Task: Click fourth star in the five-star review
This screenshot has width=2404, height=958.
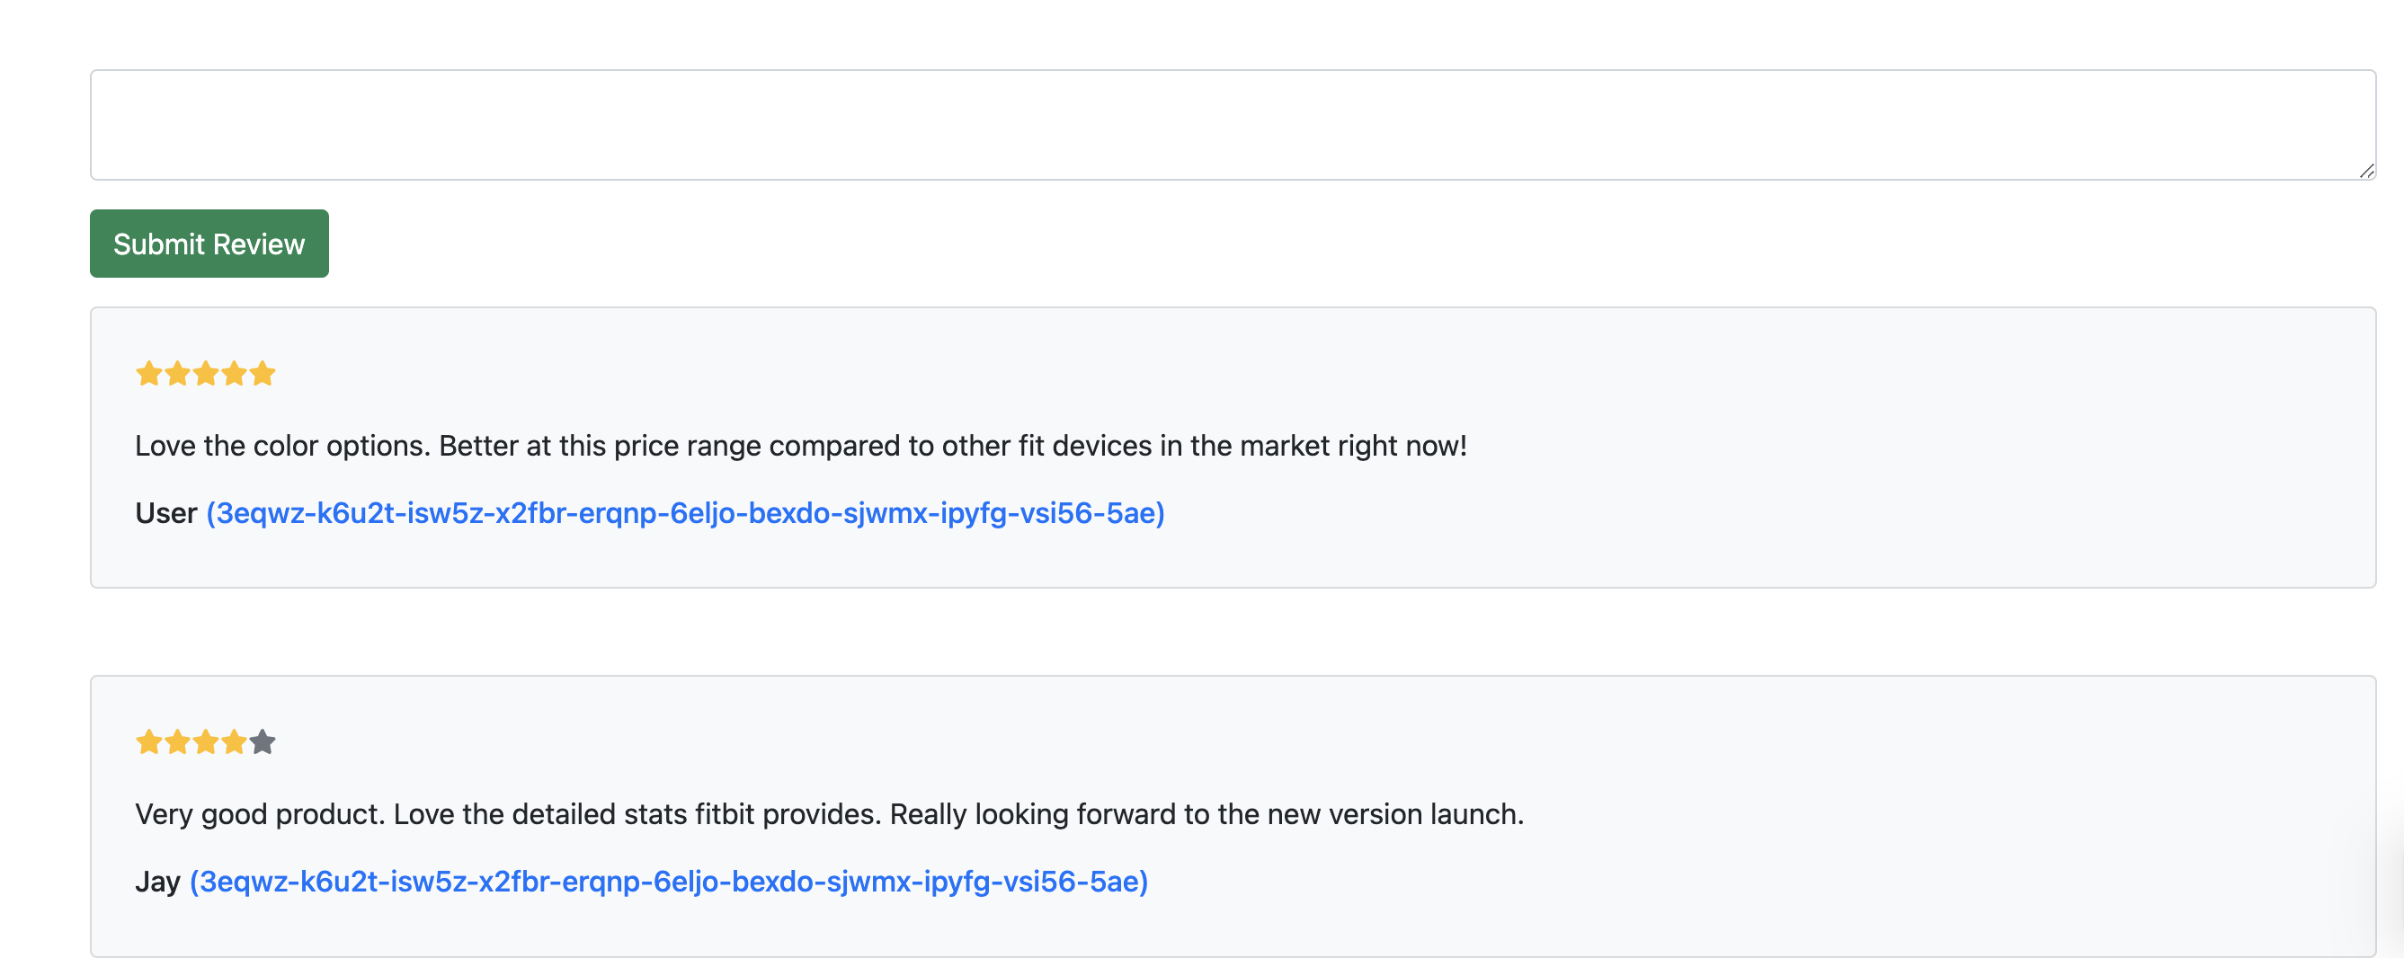Action: [x=235, y=374]
